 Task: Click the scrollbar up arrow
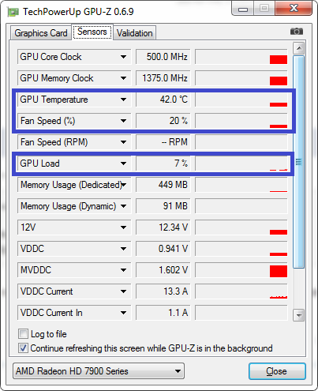point(298,48)
